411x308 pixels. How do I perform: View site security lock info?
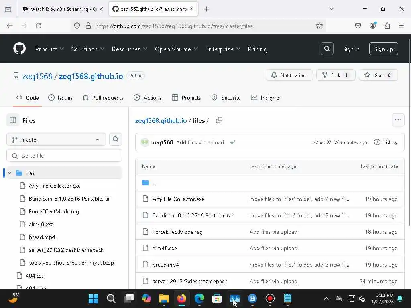tap(88, 26)
